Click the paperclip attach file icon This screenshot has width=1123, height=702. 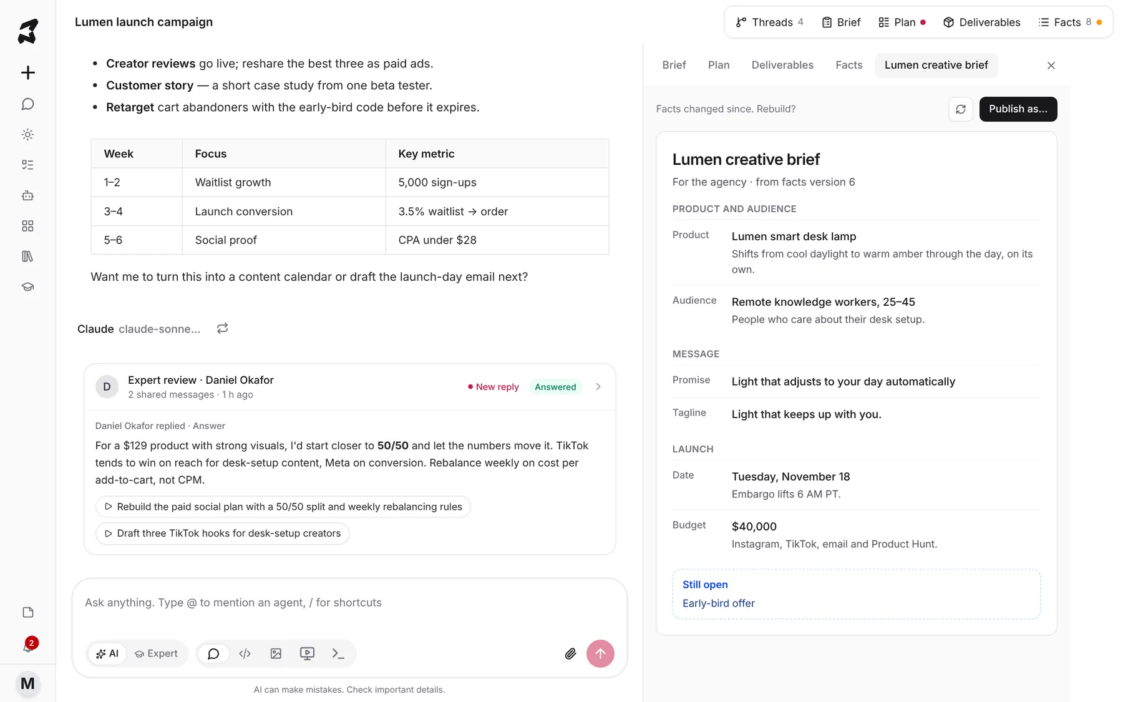tap(570, 653)
